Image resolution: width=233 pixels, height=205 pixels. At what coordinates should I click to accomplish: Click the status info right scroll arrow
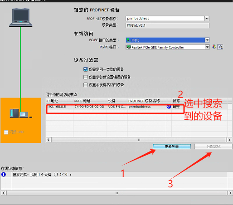230,193
